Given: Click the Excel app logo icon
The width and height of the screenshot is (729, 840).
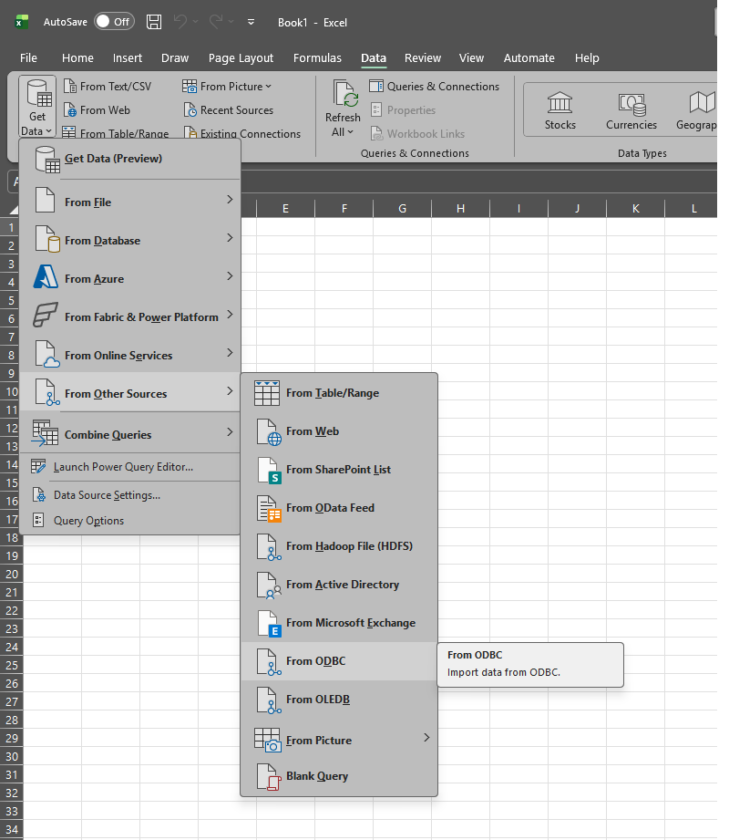Looking at the screenshot, I should 21,22.
